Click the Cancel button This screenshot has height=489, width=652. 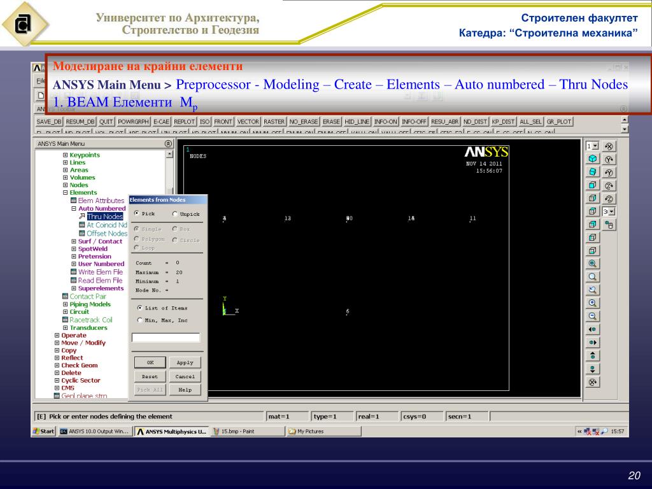coord(185,376)
